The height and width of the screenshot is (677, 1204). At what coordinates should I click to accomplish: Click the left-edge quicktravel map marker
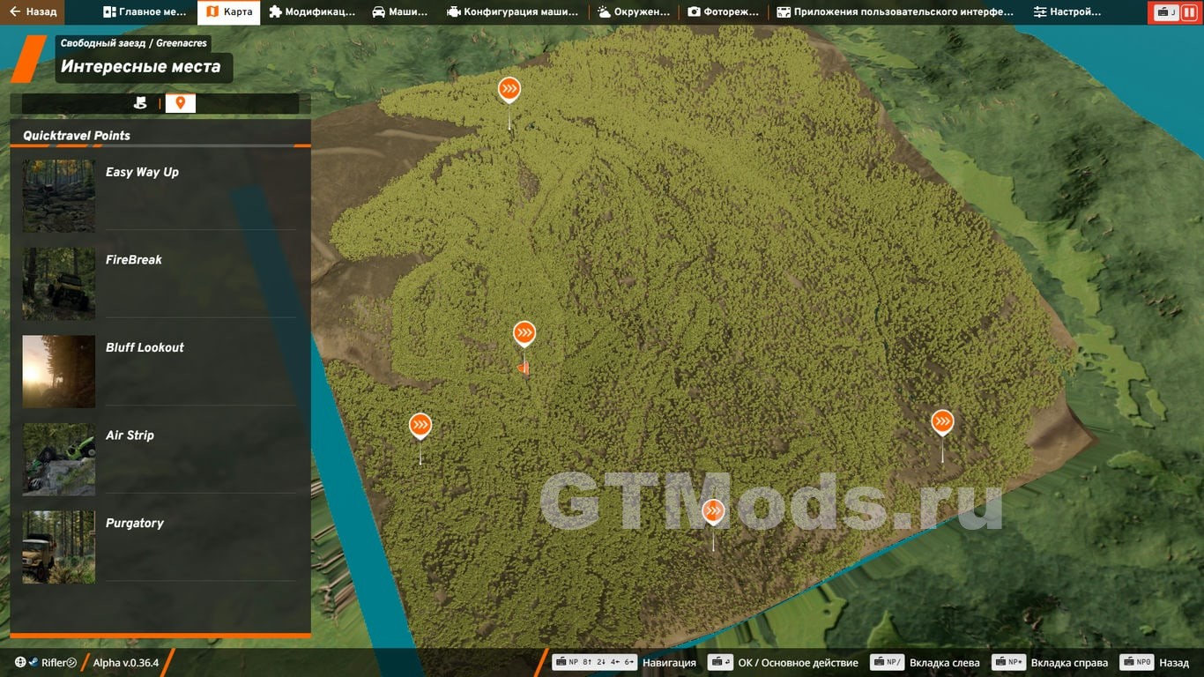coord(420,426)
